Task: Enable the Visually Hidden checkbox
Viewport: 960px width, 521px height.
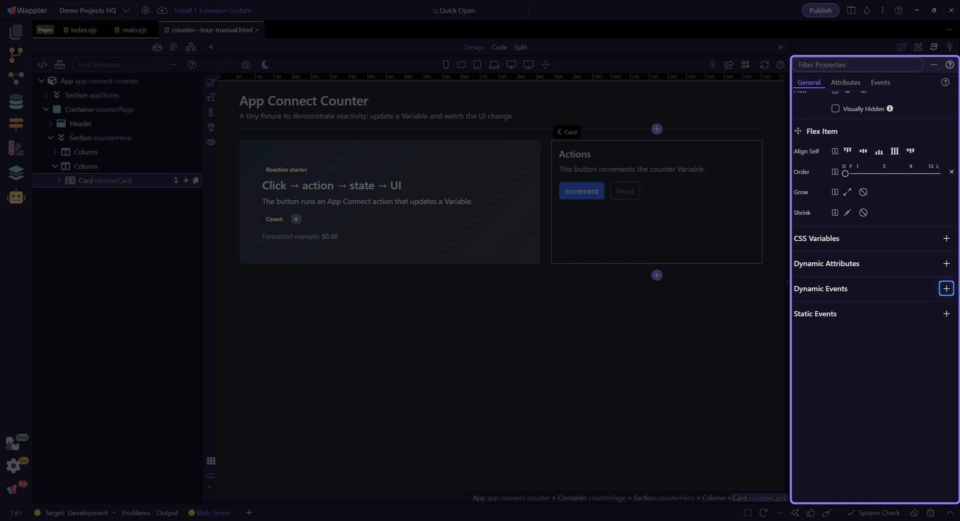Action: [x=835, y=109]
